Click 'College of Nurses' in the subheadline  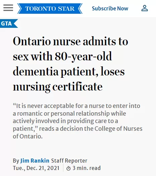118,129
